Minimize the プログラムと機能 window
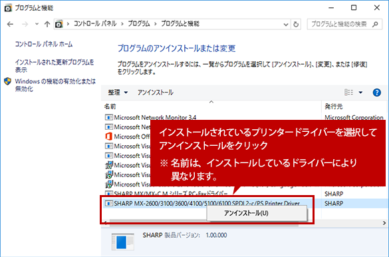The width and height of the screenshot is (389, 257). [x=331, y=8]
